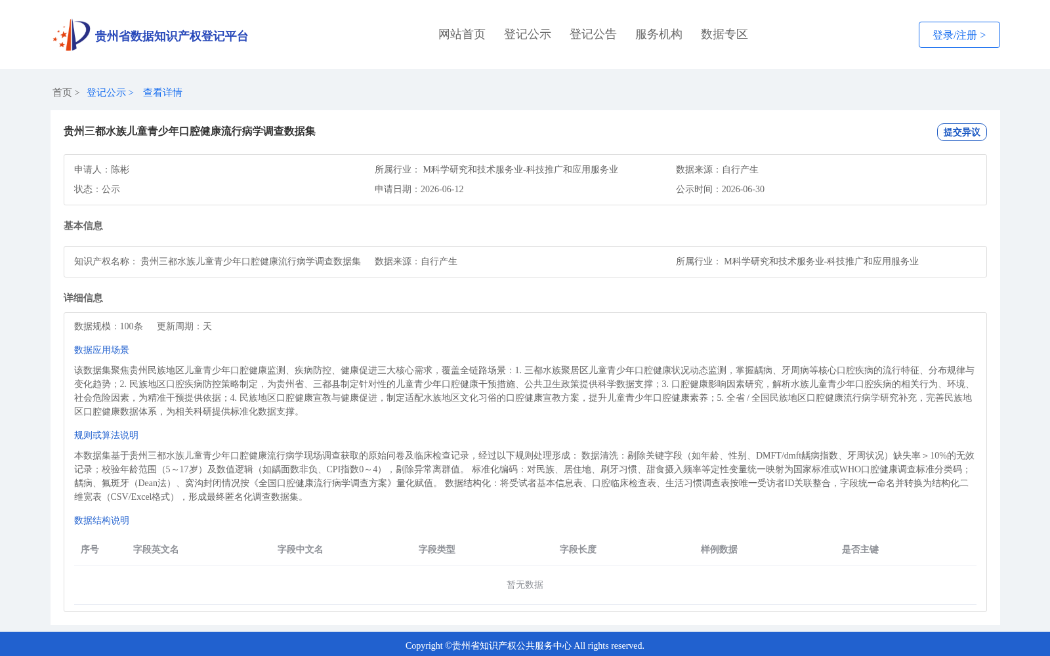Click the footer copyright text
The image size is (1050, 656).
coord(525,646)
